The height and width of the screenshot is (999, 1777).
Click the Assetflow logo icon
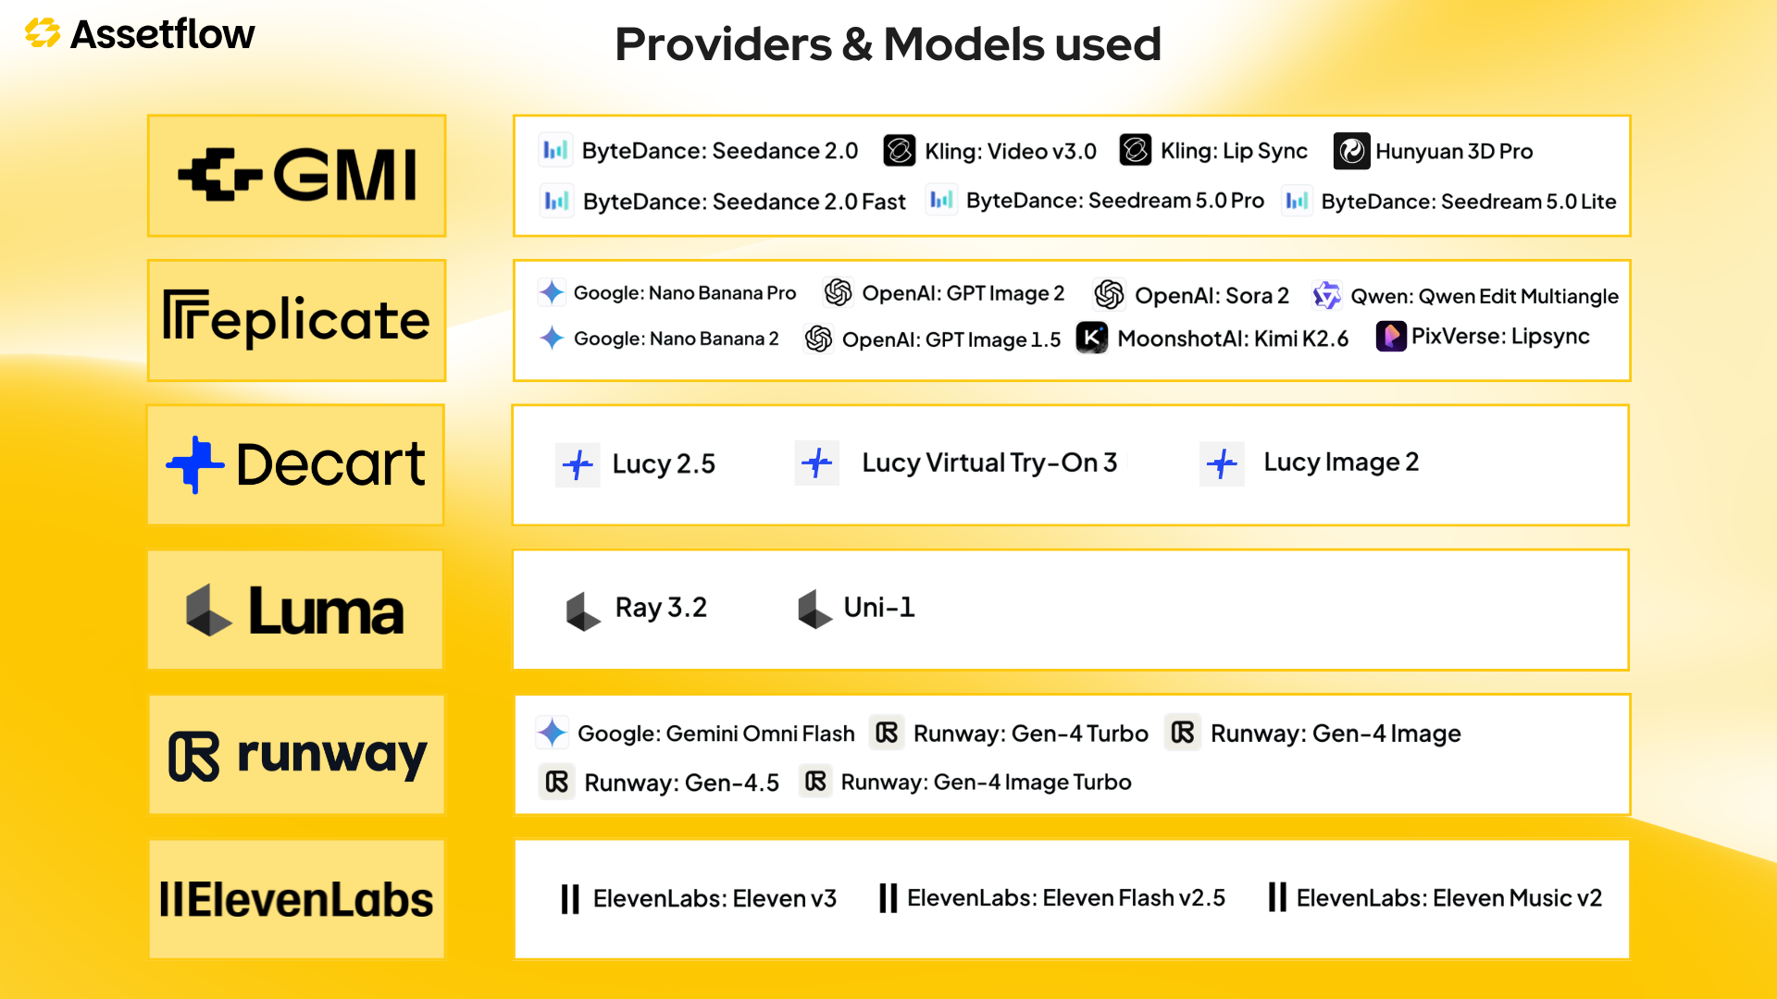click(43, 33)
